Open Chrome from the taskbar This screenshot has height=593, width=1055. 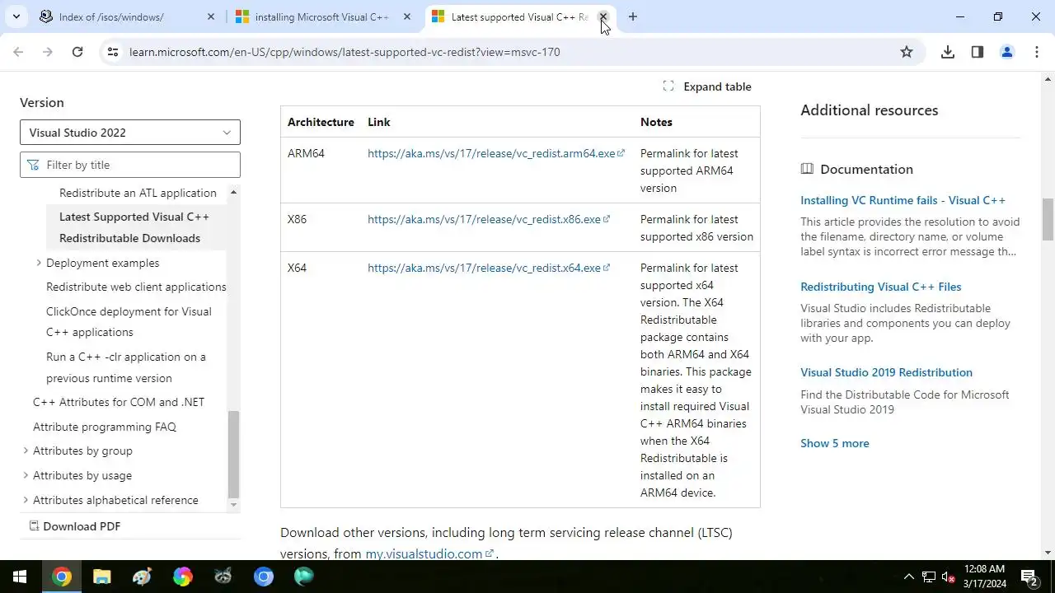coord(62,577)
